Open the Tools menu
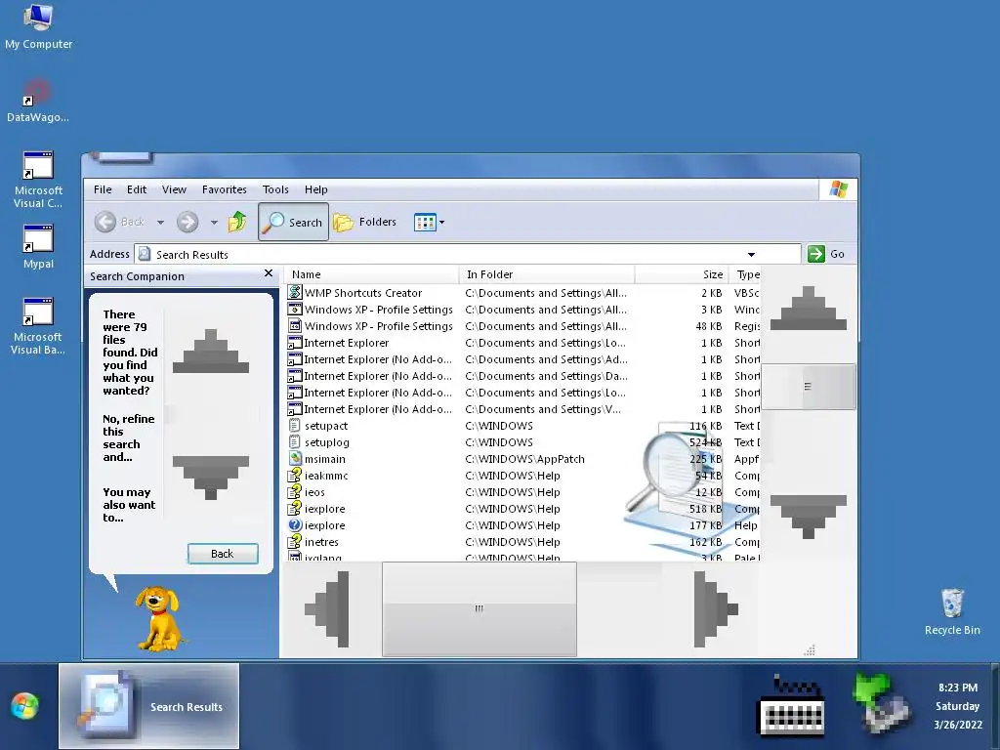Image resolution: width=1000 pixels, height=750 pixels. click(275, 189)
